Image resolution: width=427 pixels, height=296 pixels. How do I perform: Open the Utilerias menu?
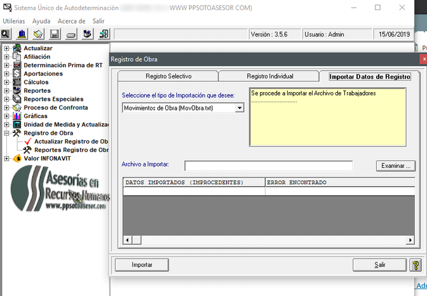(13, 21)
